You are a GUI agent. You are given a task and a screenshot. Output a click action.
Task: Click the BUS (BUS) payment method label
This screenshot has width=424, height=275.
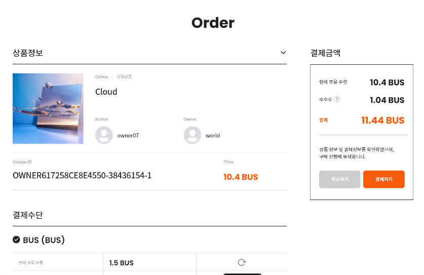click(44, 240)
